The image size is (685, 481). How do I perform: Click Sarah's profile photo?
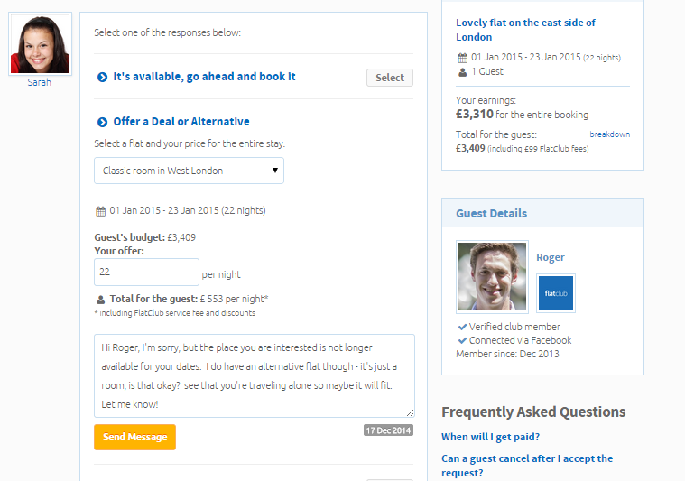(x=40, y=44)
